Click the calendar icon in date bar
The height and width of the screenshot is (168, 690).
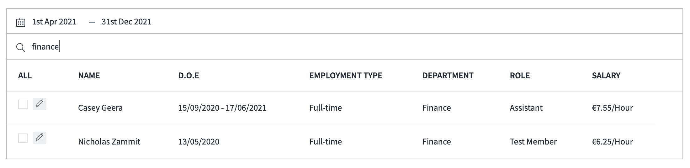(x=21, y=22)
